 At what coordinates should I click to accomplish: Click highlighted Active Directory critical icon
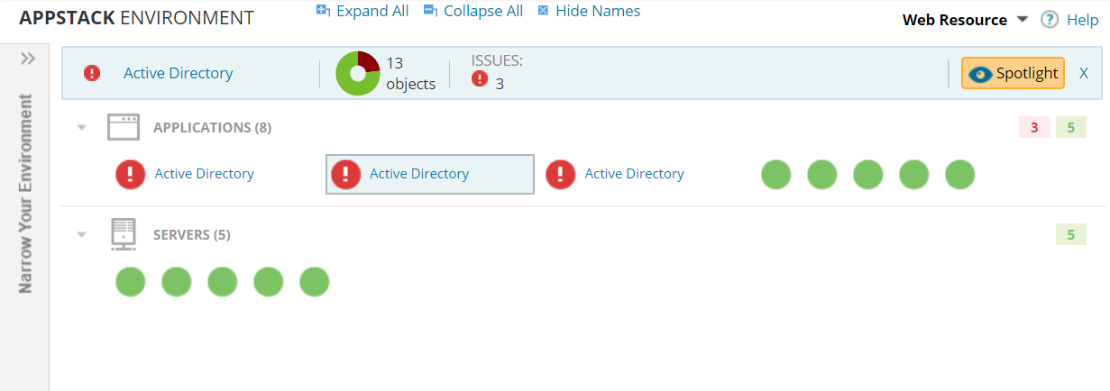point(345,174)
